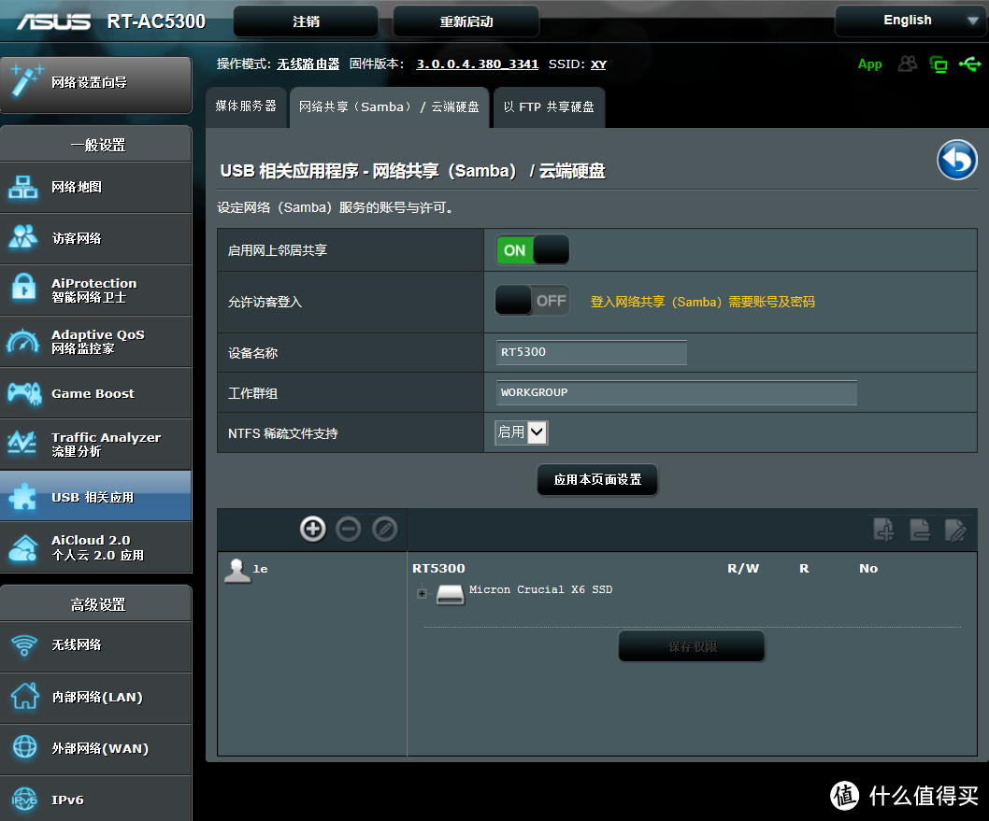
Task: Click the No permission column header
Action: point(867,568)
